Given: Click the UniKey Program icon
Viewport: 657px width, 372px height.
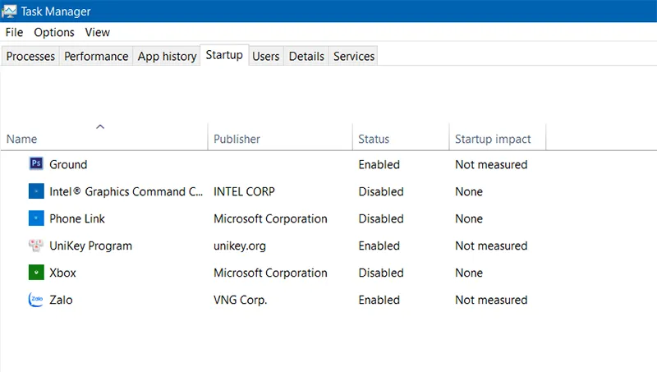Looking at the screenshot, I should [x=36, y=246].
